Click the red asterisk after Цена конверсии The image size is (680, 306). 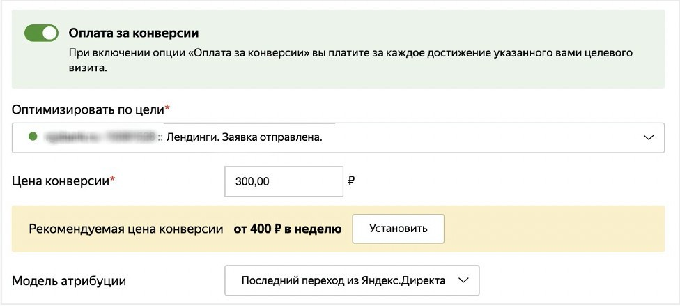[113, 181]
